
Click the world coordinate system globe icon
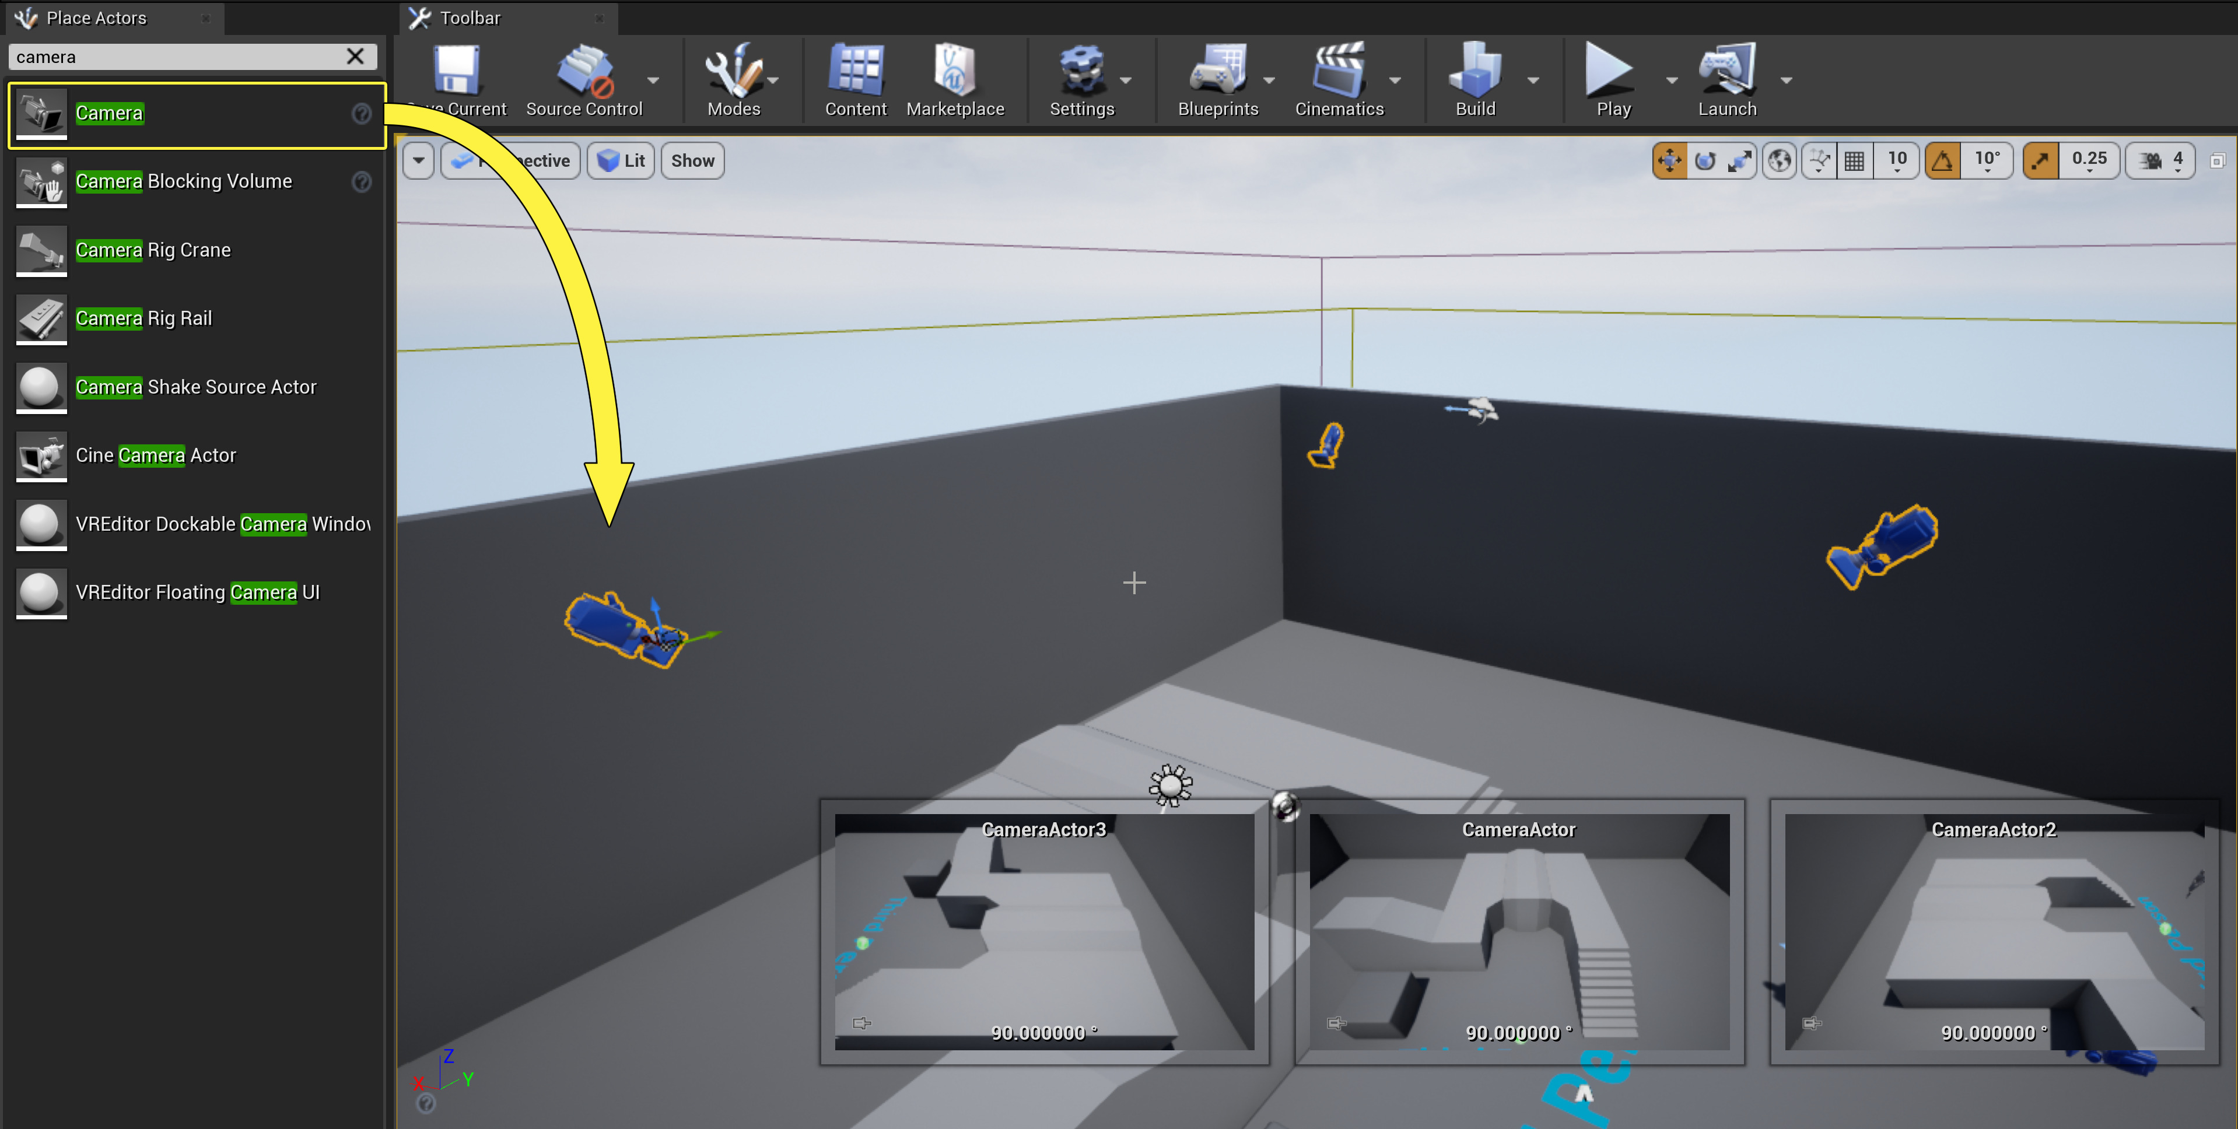1780,161
